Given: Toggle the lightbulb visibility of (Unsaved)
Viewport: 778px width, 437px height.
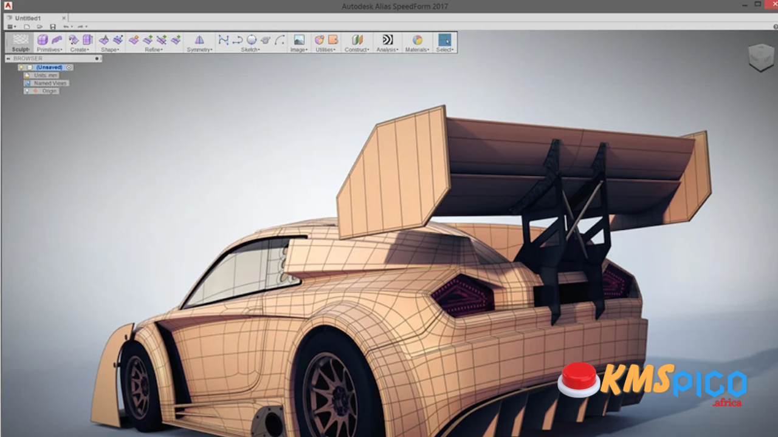Looking at the screenshot, I should (x=21, y=67).
